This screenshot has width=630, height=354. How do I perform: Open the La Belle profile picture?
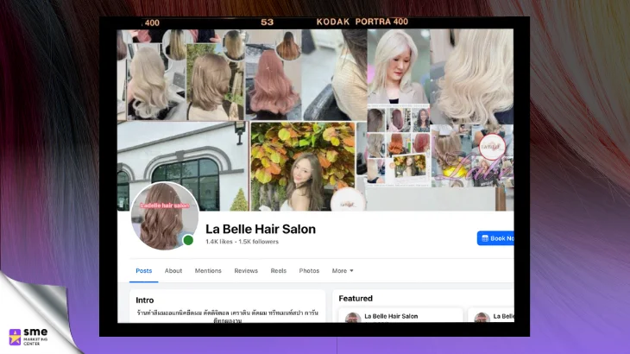coord(165,216)
